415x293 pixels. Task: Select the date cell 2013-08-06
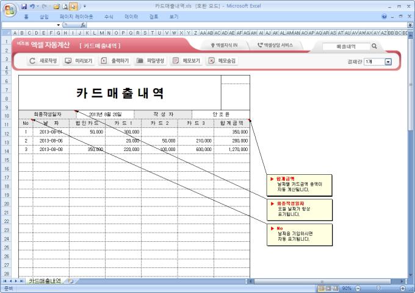coord(51,141)
